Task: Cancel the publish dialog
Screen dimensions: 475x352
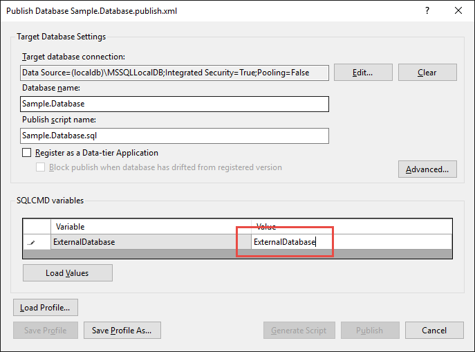Action: pos(434,331)
